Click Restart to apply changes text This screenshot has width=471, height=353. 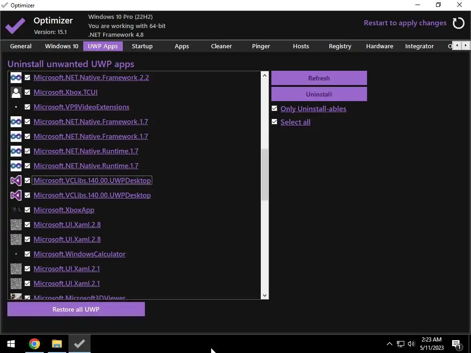(405, 23)
